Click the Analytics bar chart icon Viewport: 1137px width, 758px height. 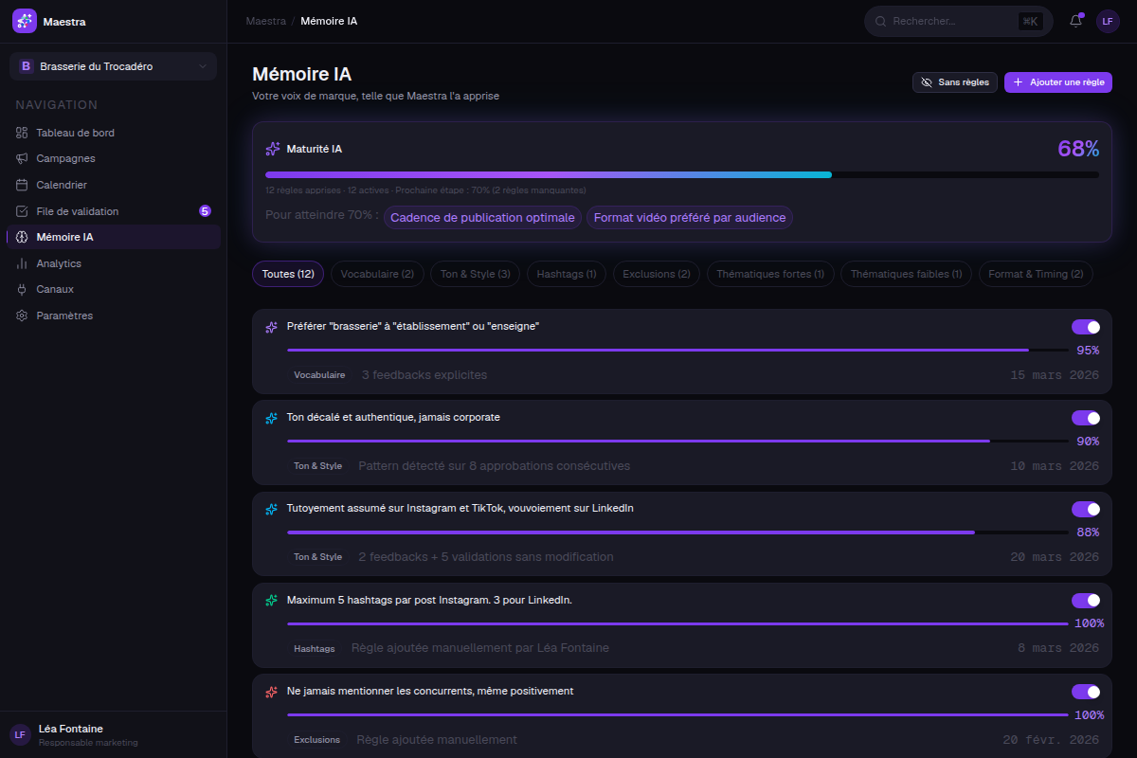(22, 263)
